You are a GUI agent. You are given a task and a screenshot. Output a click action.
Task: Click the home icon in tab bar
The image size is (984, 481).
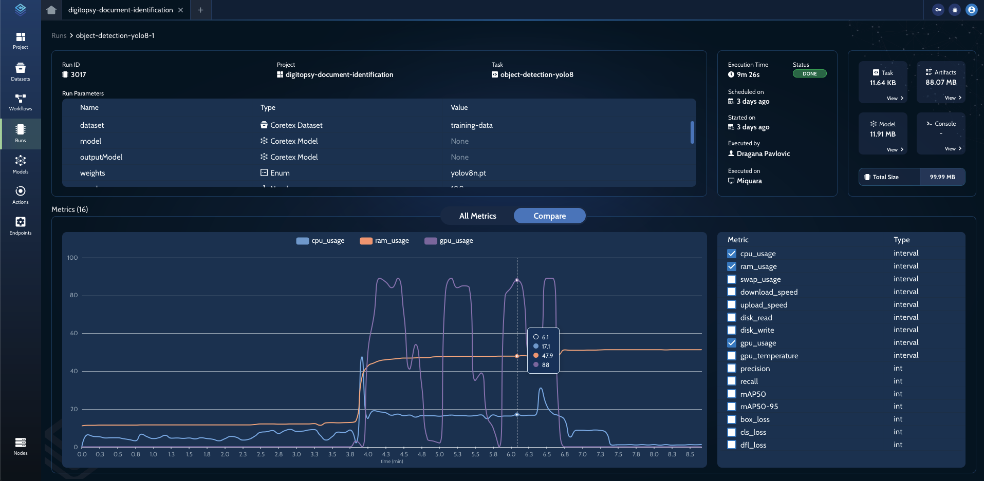point(51,10)
